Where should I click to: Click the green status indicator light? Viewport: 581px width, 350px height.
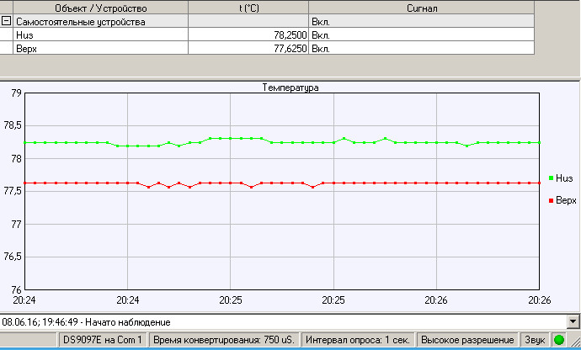tap(558, 340)
